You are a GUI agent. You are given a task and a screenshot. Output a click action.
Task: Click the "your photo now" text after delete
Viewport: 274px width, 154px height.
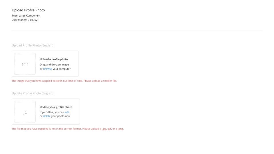tap(61, 116)
